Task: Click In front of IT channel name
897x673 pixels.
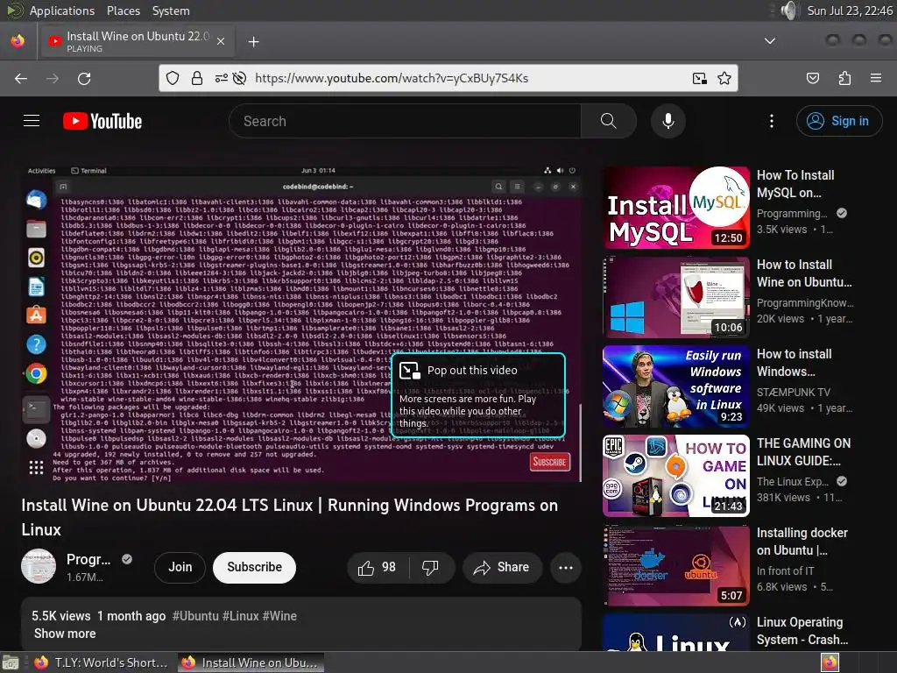Action: tap(785, 570)
